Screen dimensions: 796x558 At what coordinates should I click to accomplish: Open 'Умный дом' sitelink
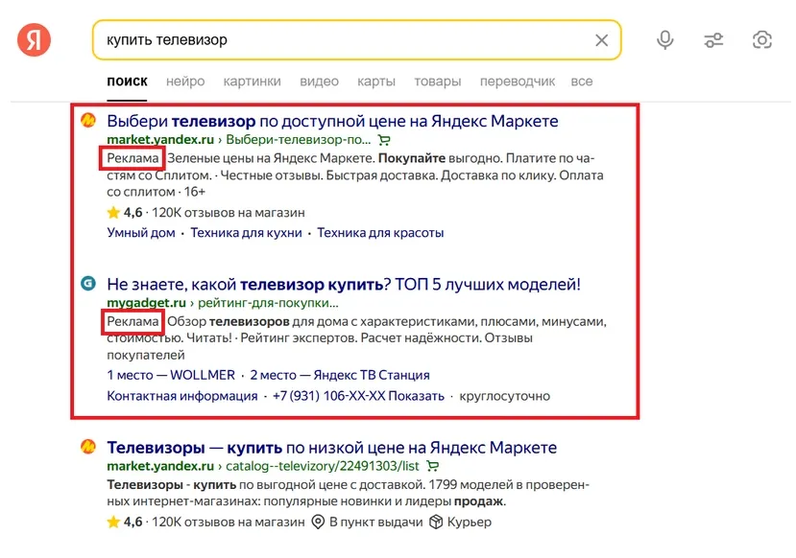click(141, 233)
